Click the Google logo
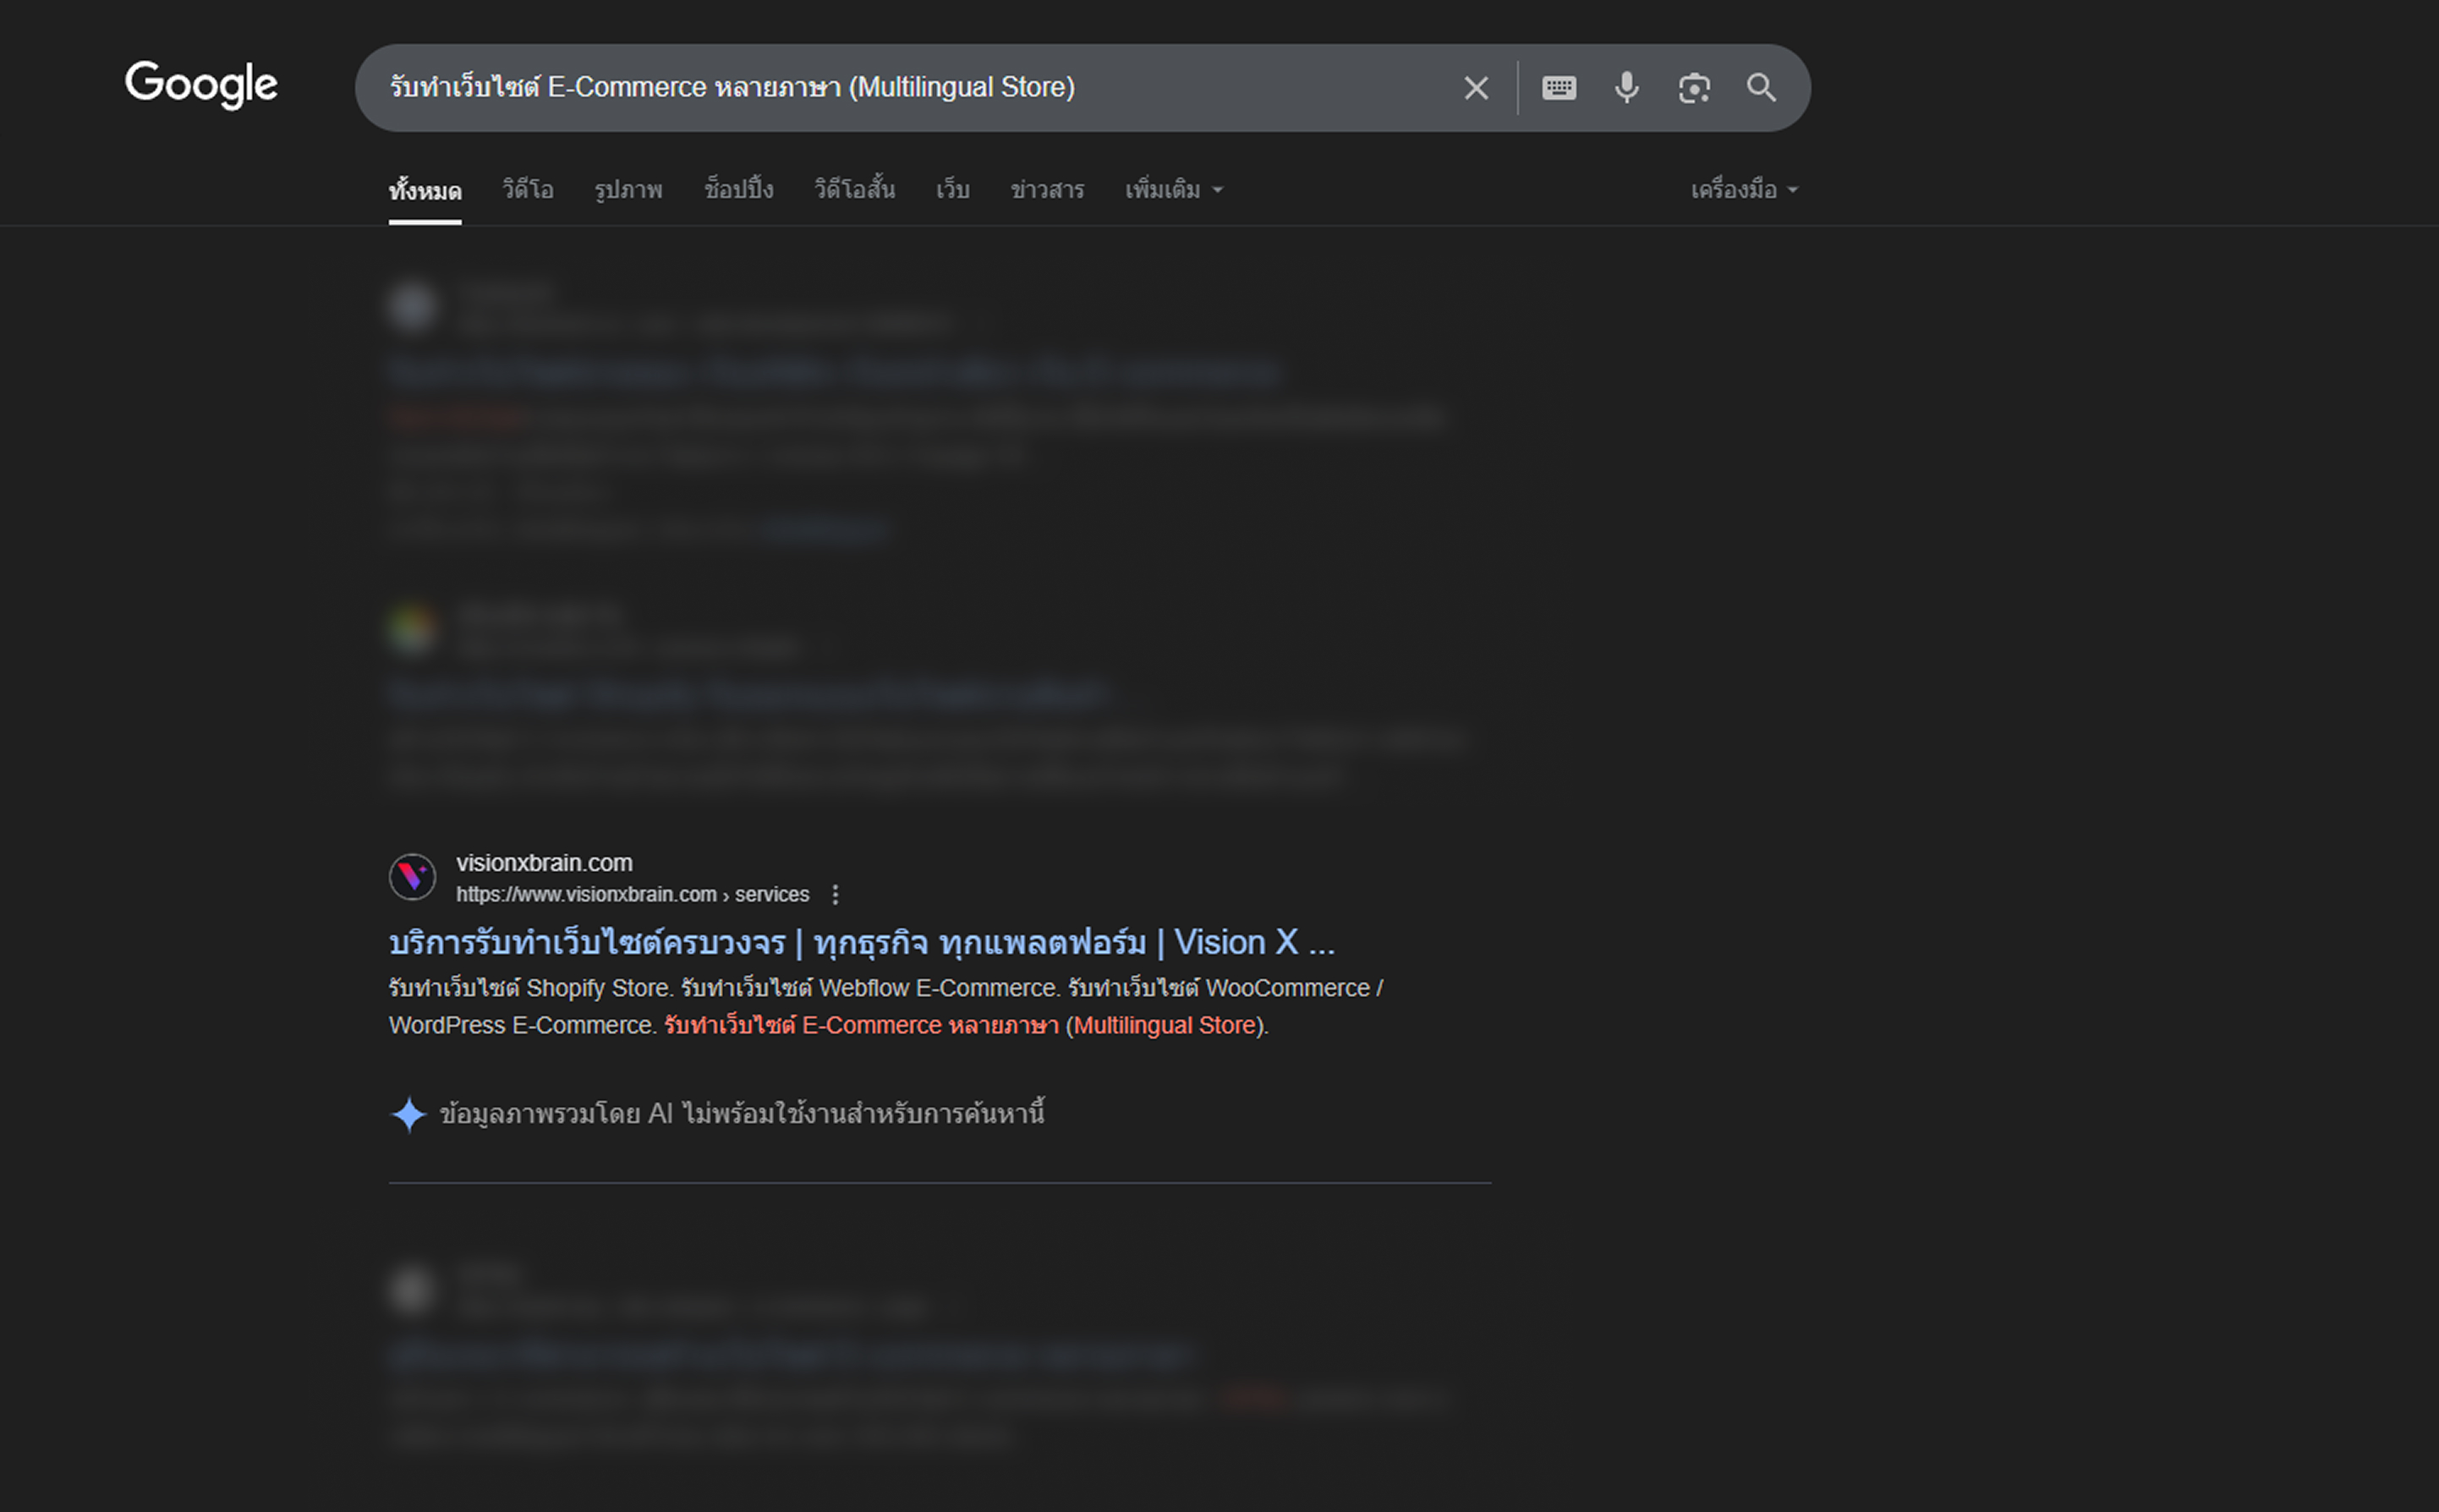Screen dimensions: 2439x1512 201,85
